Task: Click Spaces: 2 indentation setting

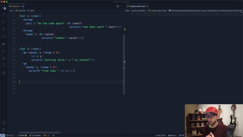Action: pyautogui.click(x=172, y=135)
